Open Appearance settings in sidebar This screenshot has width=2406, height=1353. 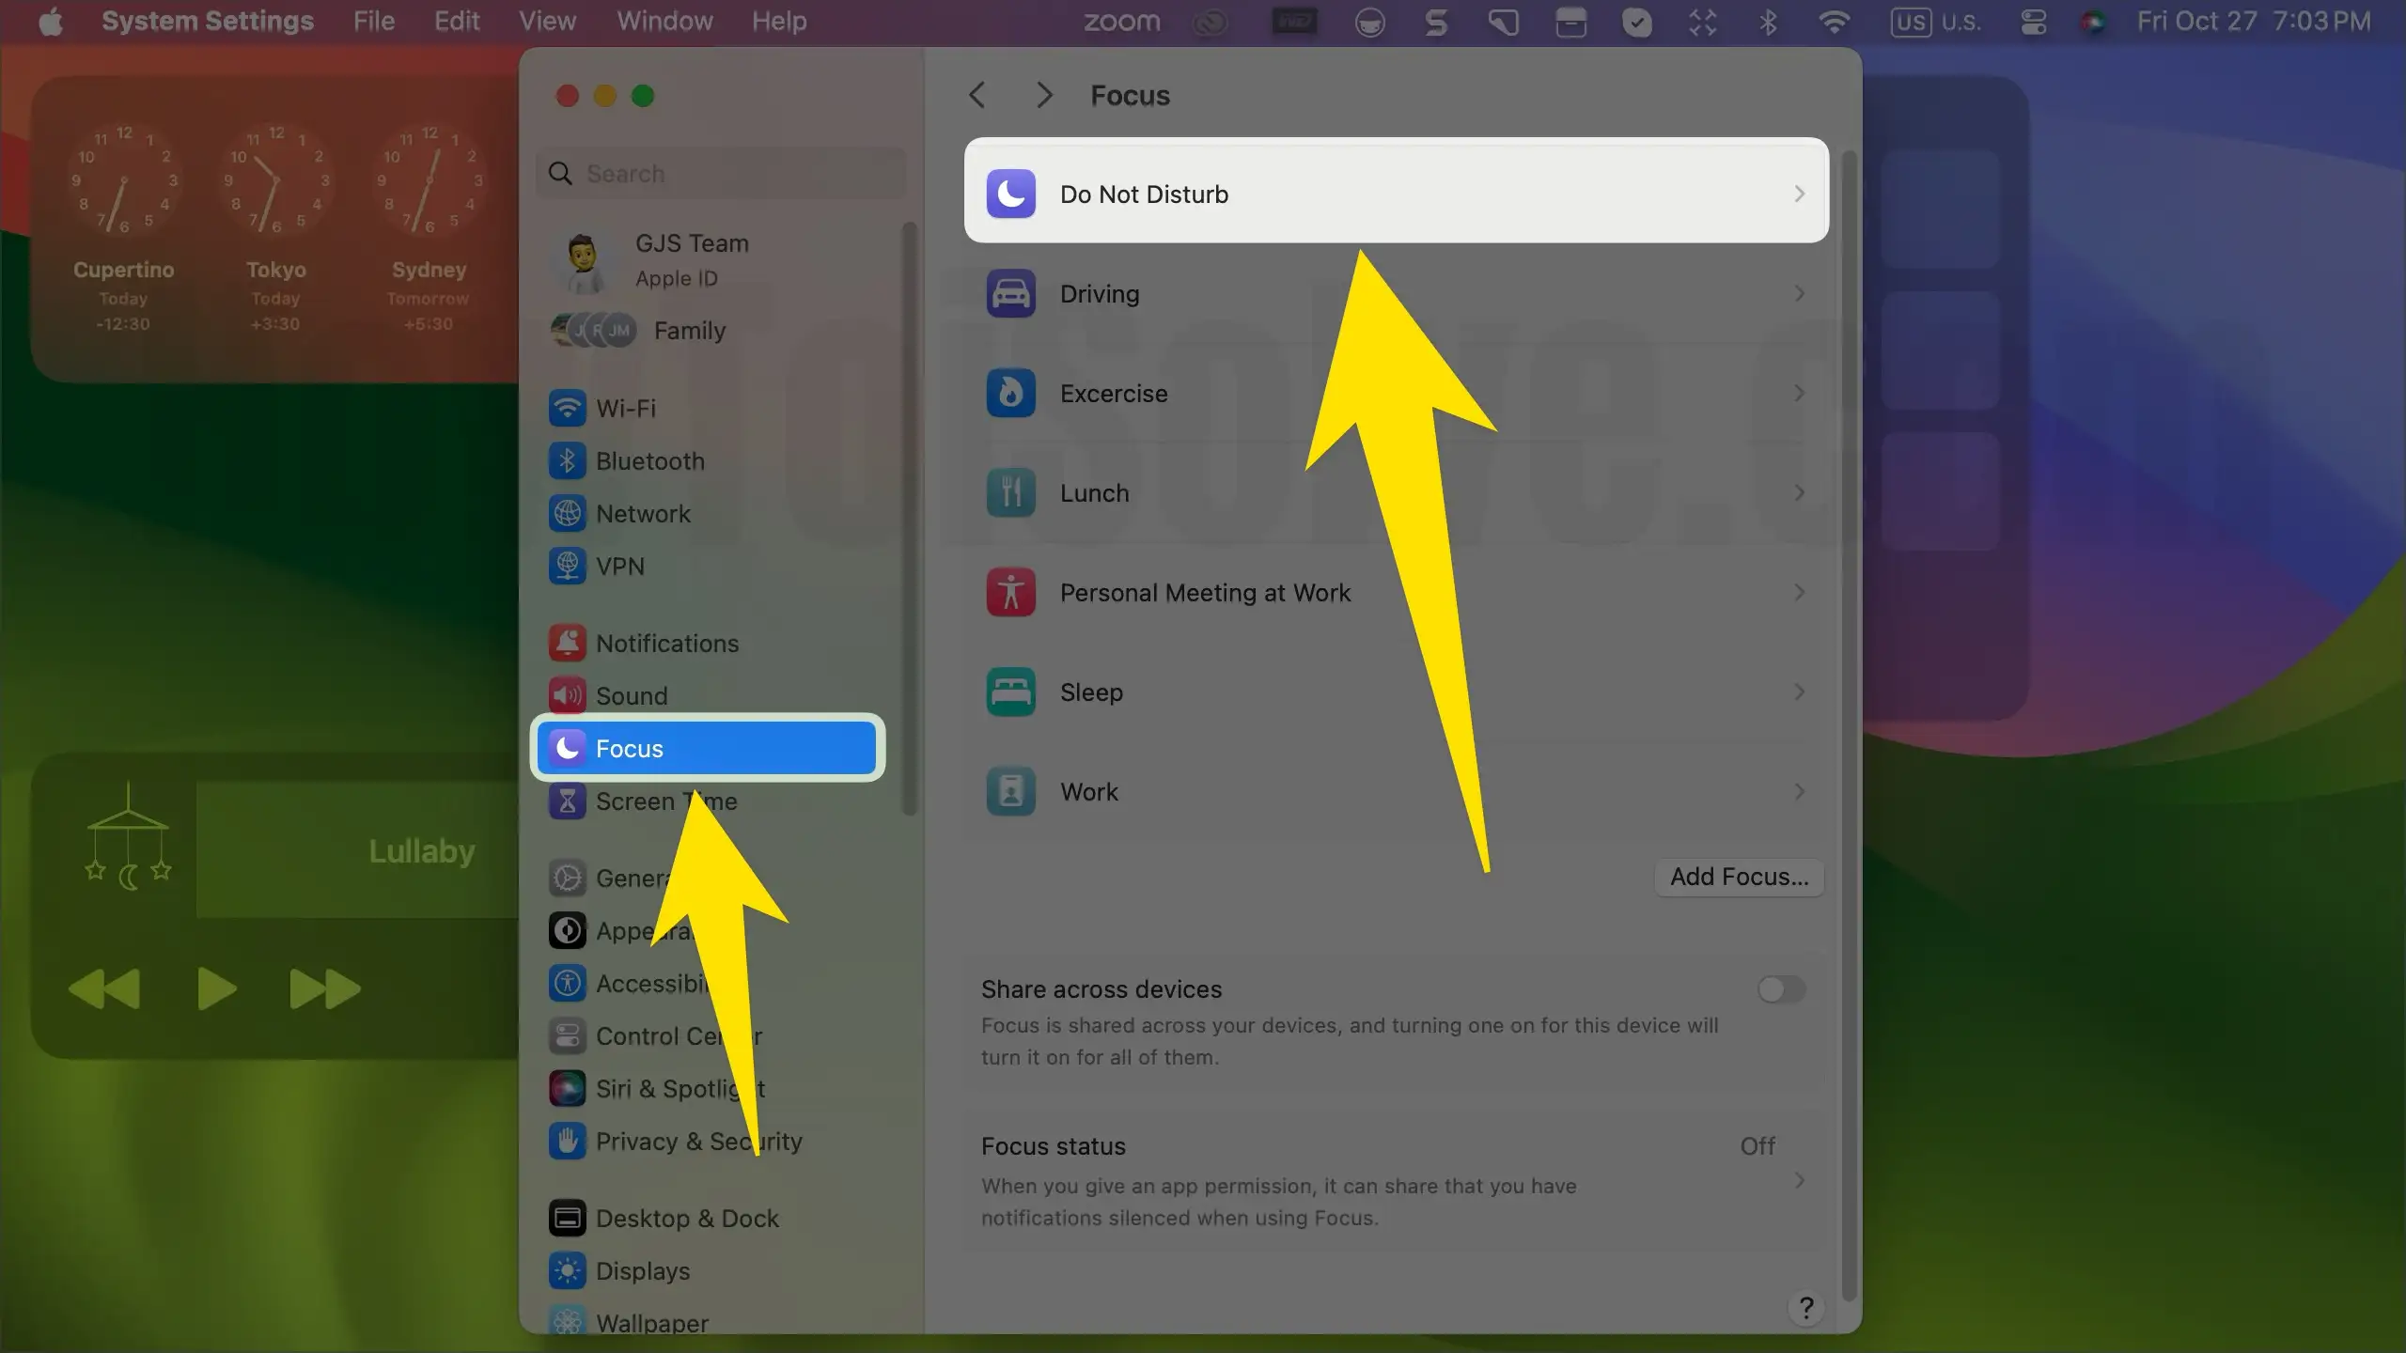[707, 930]
